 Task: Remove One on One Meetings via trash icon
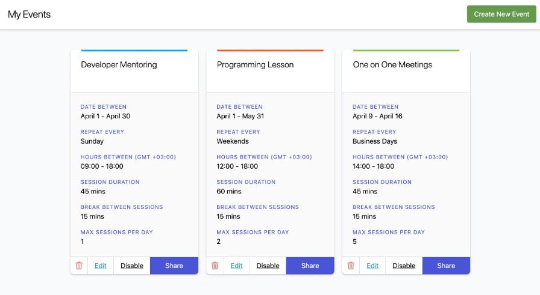[351, 266]
